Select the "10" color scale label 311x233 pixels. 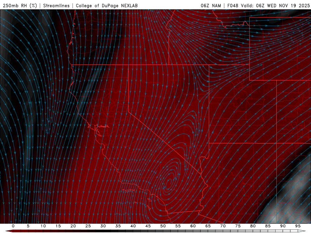43,226
